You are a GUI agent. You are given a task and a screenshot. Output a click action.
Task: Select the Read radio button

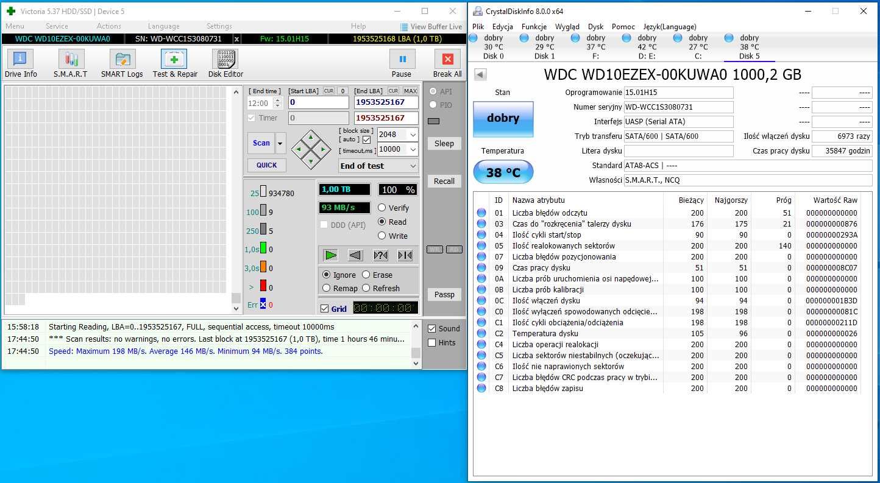coord(381,222)
